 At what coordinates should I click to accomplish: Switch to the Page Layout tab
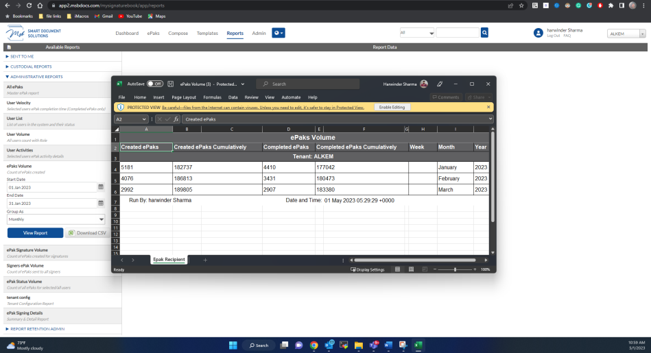[184, 97]
